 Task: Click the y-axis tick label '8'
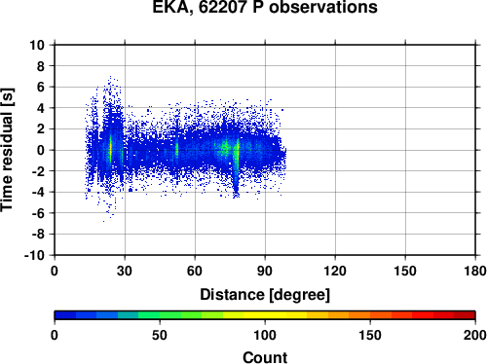[x=41, y=66]
